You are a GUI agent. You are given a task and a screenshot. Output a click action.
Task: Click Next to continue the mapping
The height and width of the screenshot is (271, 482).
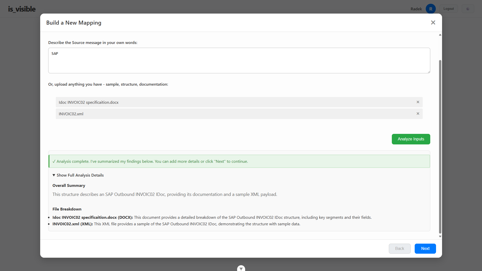point(425,248)
